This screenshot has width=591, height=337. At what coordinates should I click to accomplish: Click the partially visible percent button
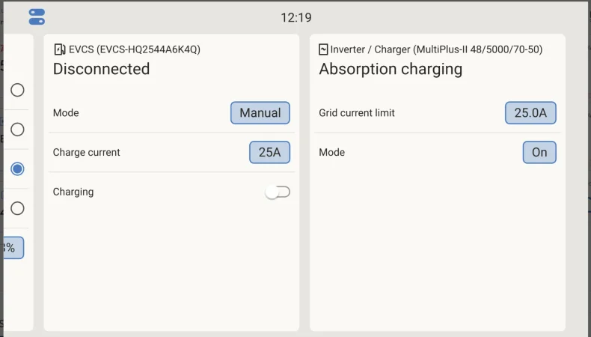click(x=13, y=248)
